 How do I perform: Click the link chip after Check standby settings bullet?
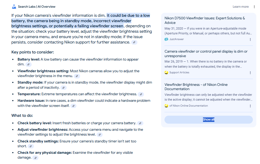(x=31, y=146)
